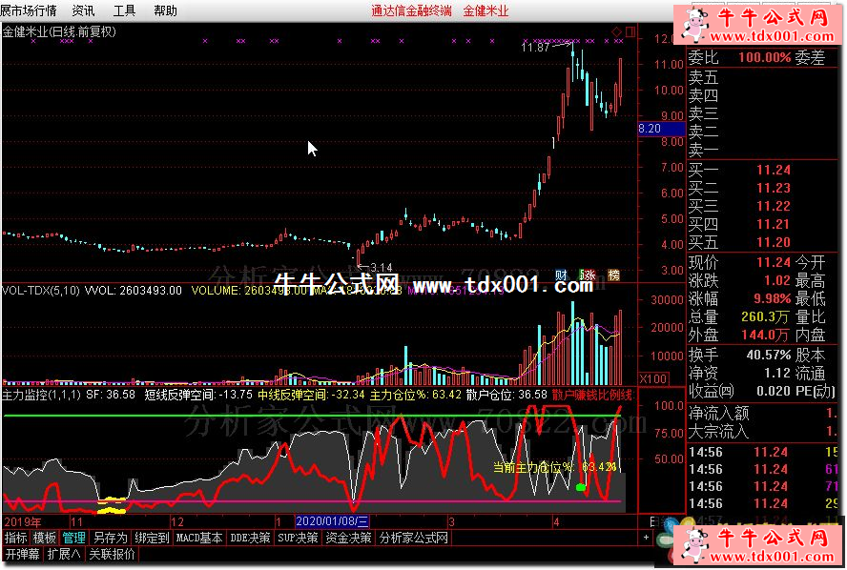Click the 换手 value 40.57%

tap(769, 355)
